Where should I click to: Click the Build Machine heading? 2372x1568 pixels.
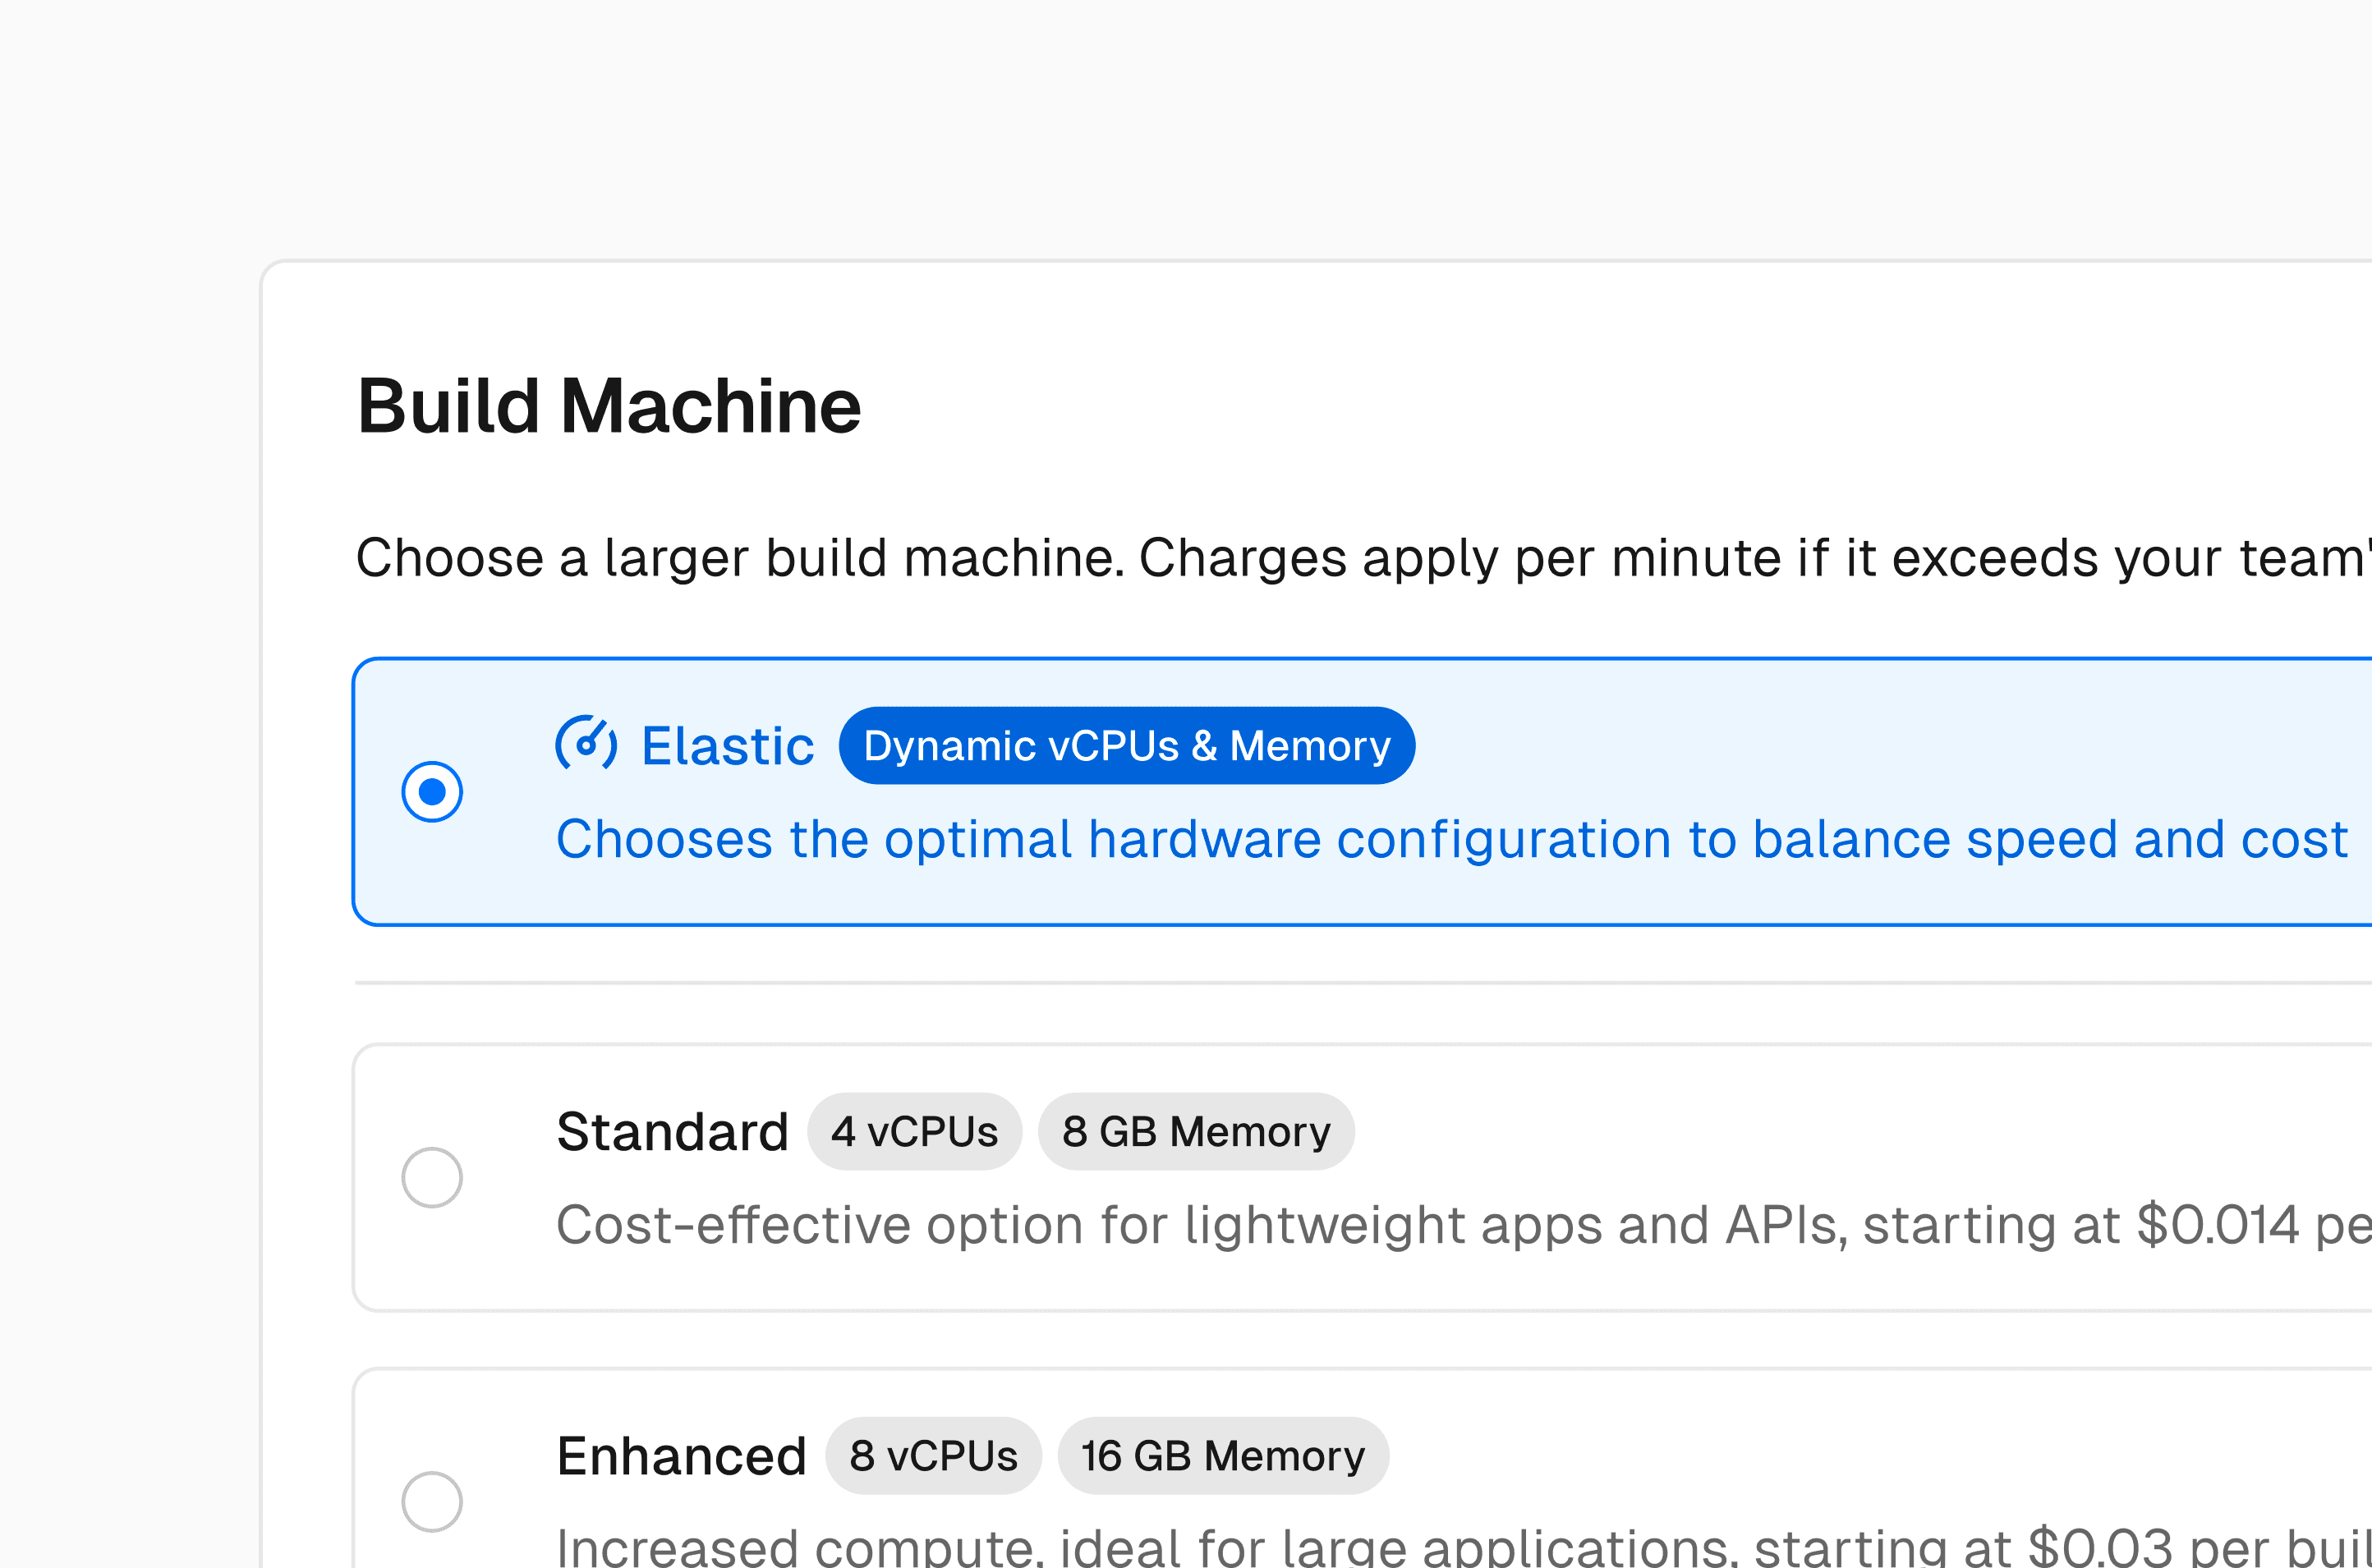click(x=609, y=406)
